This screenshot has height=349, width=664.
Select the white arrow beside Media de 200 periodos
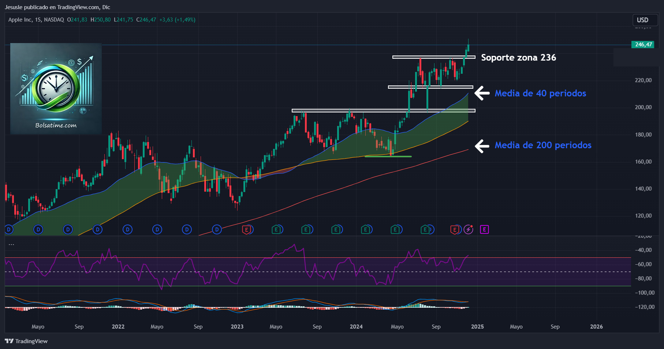coord(482,146)
